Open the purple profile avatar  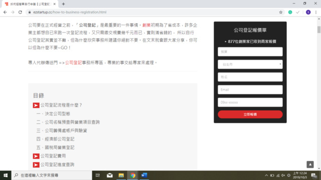pyautogui.click(x=308, y=12)
